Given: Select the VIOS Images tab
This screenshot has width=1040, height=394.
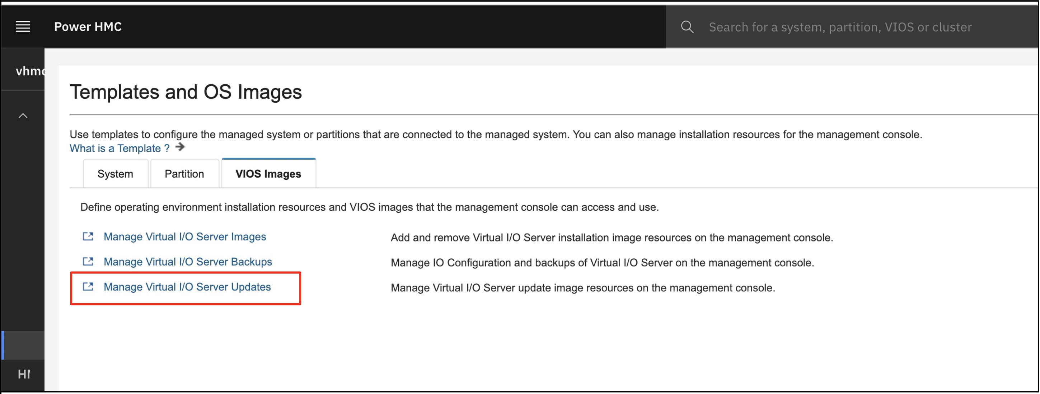Looking at the screenshot, I should click(x=268, y=173).
